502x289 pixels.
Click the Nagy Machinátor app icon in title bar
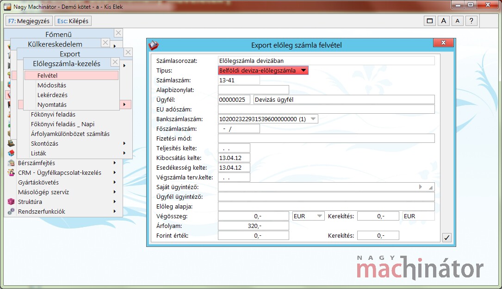(7, 6)
